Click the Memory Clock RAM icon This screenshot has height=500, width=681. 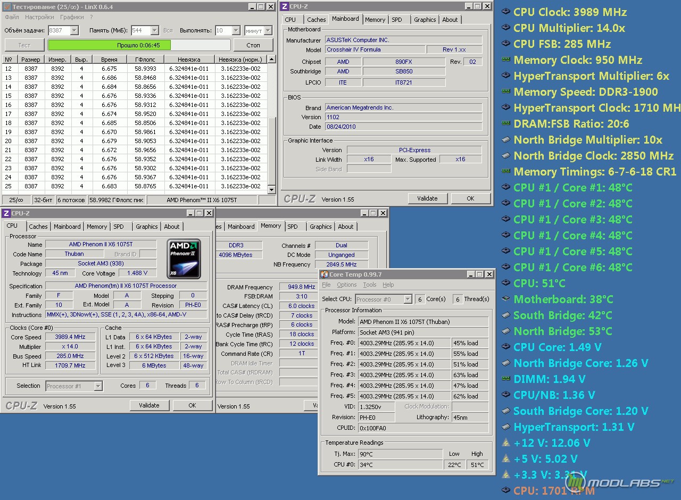[506, 60]
